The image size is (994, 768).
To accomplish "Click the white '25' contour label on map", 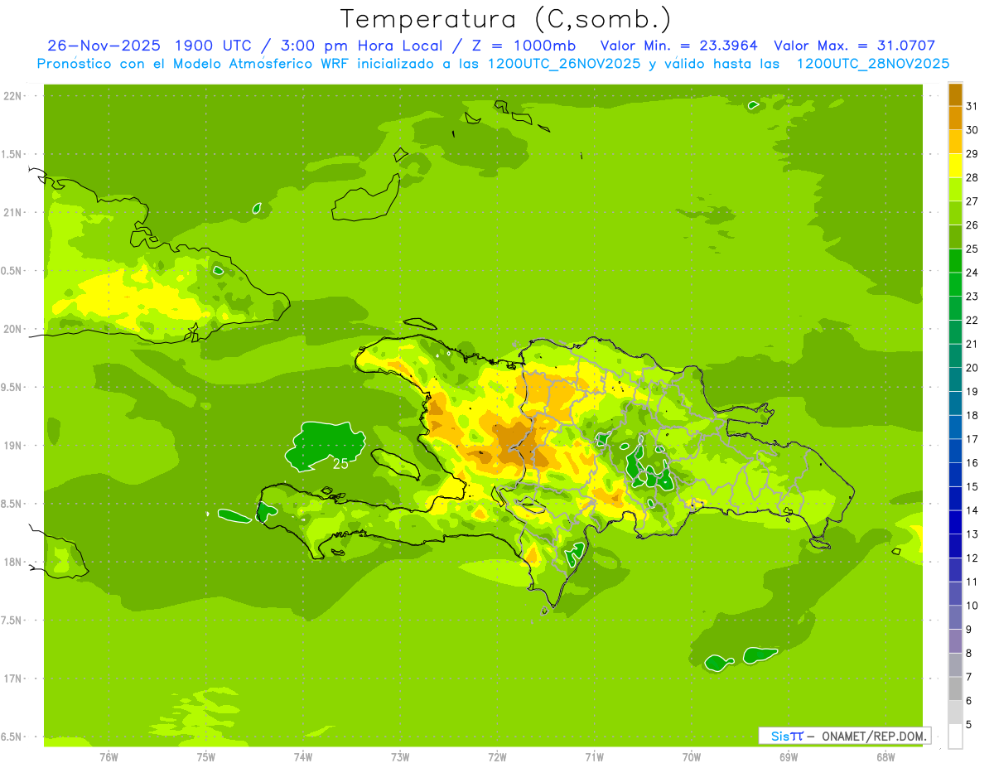I will click(x=340, y=464).
